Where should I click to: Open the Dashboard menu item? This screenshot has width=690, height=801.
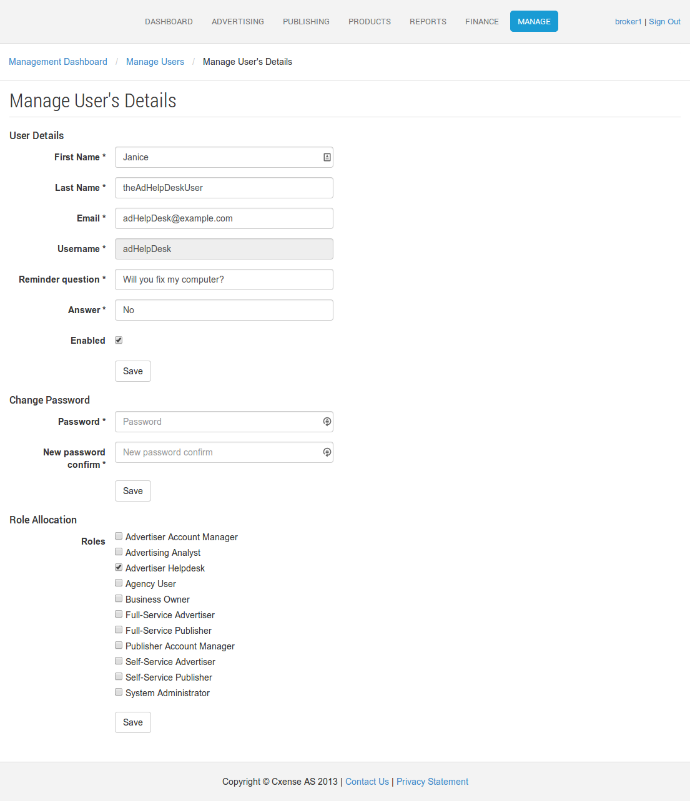point(169,21)
